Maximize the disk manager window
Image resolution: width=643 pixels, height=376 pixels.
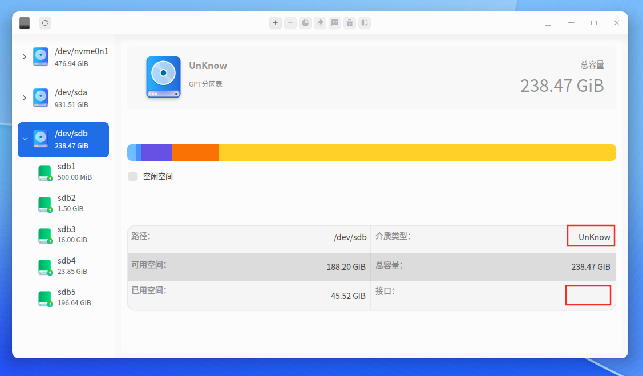click(594, 23)
